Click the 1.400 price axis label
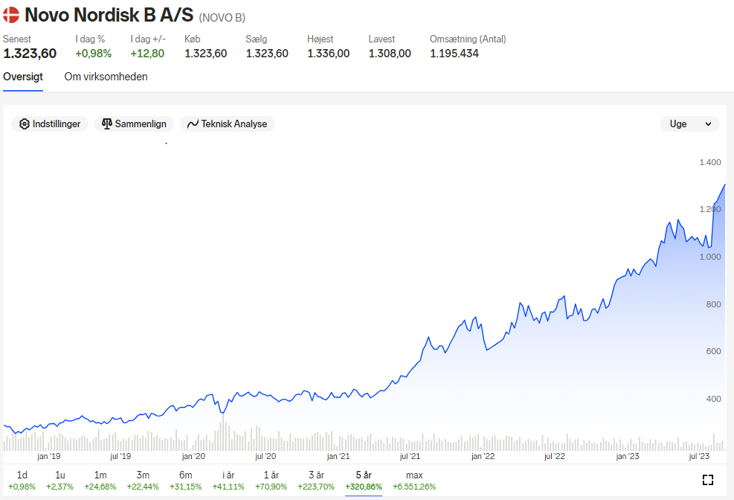 click(x=710, y=162)
